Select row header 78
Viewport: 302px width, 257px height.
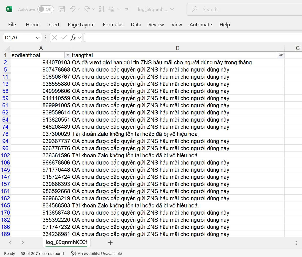[5, 134]
